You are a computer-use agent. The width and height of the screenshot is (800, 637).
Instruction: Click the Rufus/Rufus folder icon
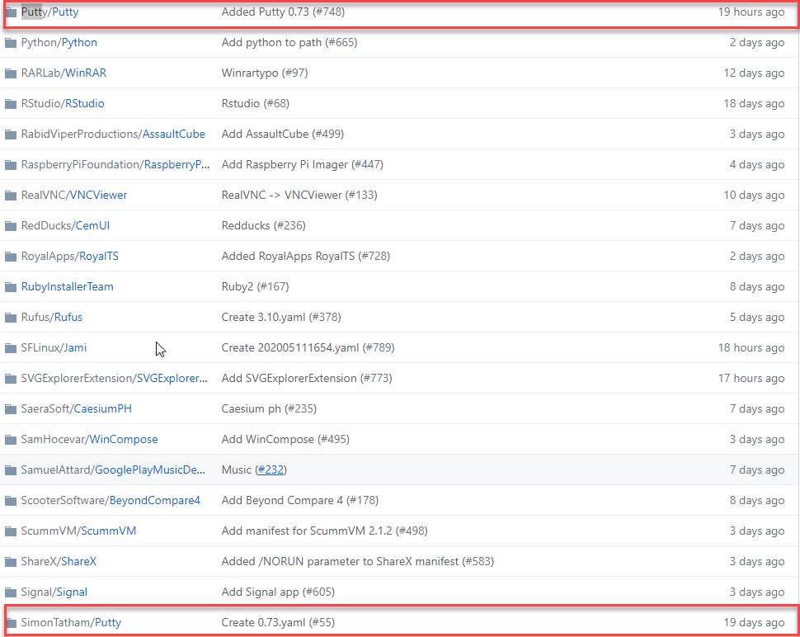point(11,317)
